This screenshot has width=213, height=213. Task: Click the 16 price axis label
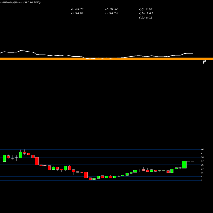click(202, 173)
